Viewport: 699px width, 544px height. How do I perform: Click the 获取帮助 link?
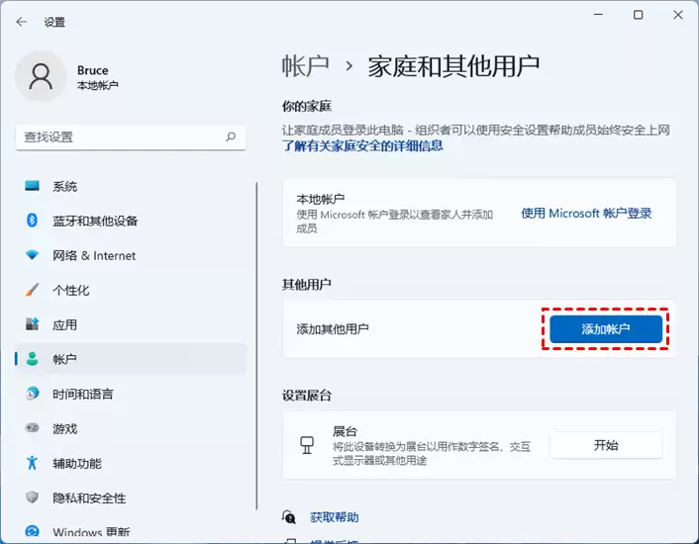[x=335, y=517]
